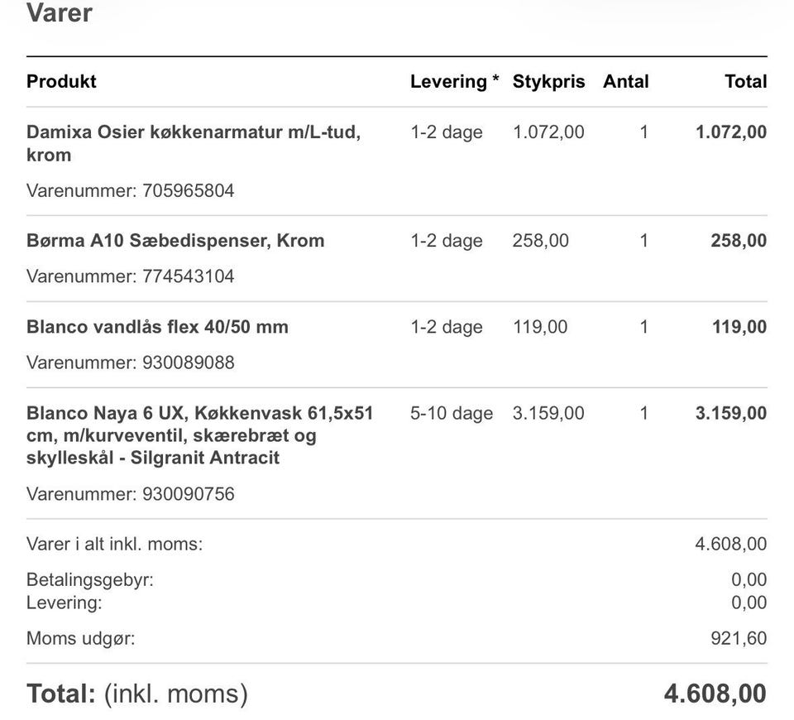Click the grand total 4.608,00
The width and height of the screenshot is (794, 720).
(x=715, y=694)
